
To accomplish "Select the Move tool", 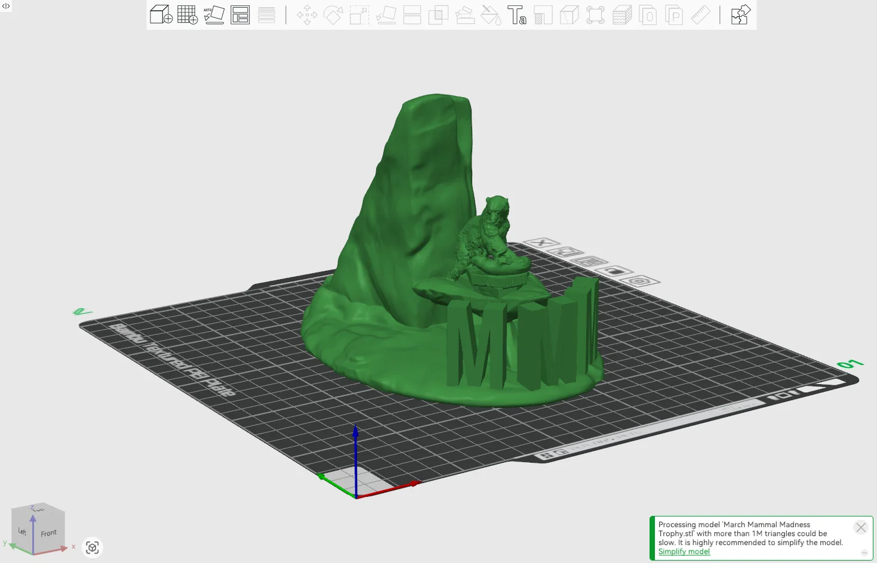I will (x=307, y=15).
